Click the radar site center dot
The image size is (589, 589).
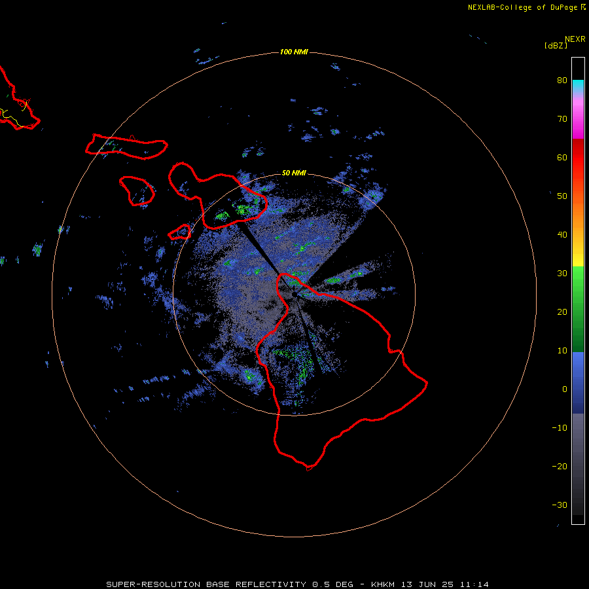point(294,295)
